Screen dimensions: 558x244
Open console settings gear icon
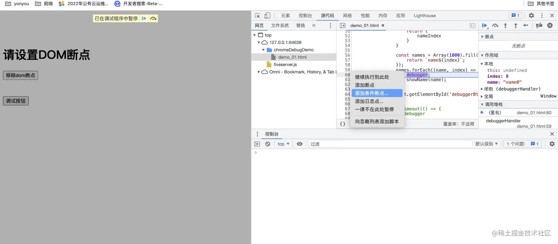tap(552, 144)
